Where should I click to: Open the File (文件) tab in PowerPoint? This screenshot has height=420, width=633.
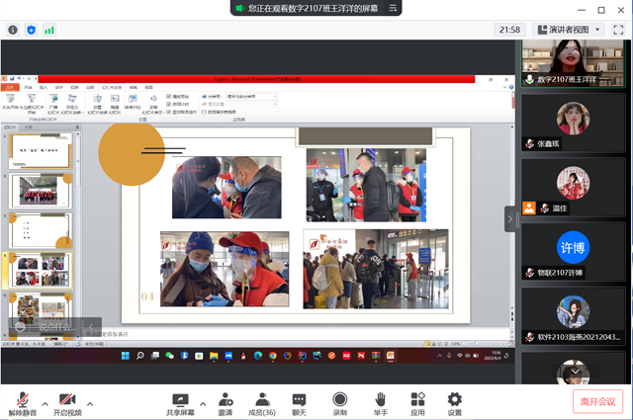[10, 87]
